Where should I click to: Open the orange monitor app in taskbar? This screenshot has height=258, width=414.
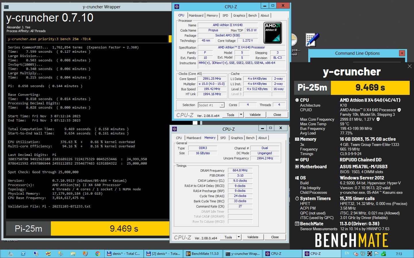click(85, 254)
